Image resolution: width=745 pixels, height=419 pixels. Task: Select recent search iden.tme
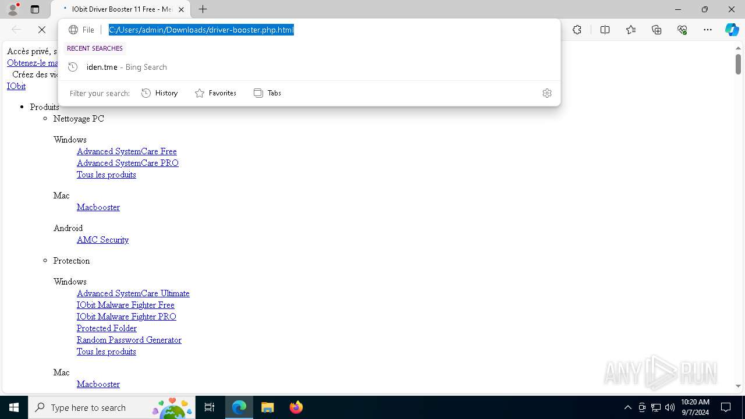(x=310, y=67)
